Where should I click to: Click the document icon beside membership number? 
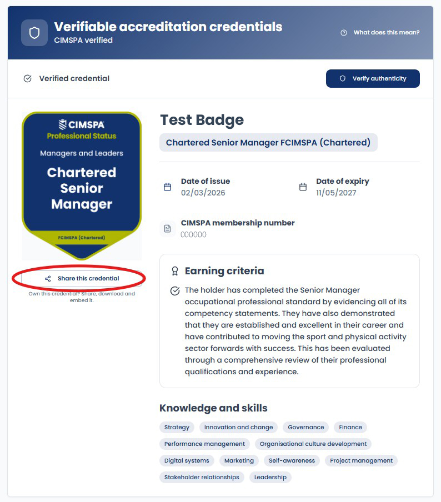(x=168, y=229)
